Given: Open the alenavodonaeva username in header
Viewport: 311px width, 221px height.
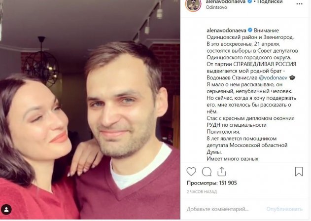Looking at the screenshot, I should (226, 2).
